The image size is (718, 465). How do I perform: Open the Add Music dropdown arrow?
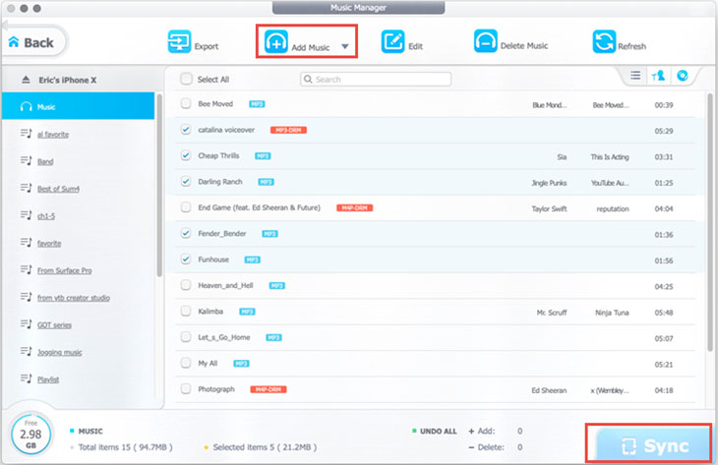pyautogui.click(x=345, y=46)
